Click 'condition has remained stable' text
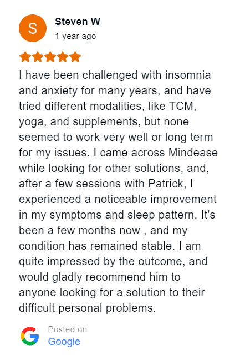 point(95,246)
